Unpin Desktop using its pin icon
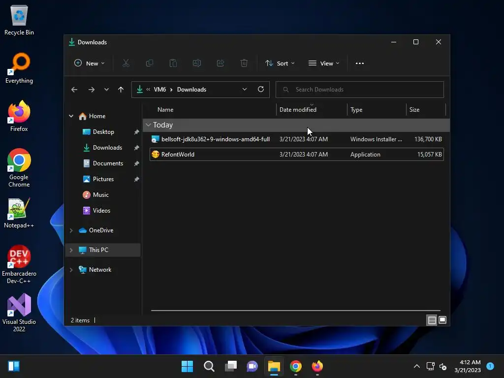Viewport: 504px width, 378px height. [136, 132]
